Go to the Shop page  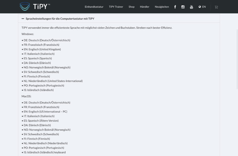pyautogui.click(x=131, y=7)
